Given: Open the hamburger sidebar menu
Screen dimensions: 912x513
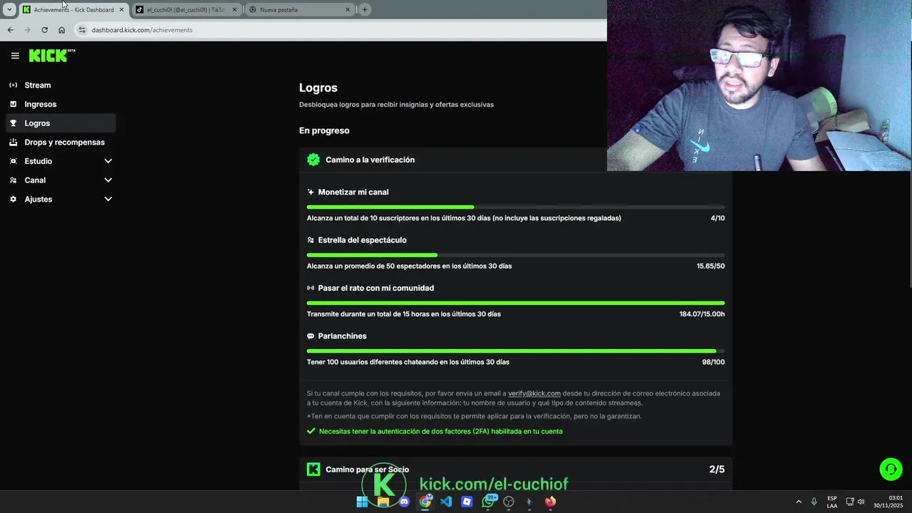Looking at the screenshot, I should point(15,56).
